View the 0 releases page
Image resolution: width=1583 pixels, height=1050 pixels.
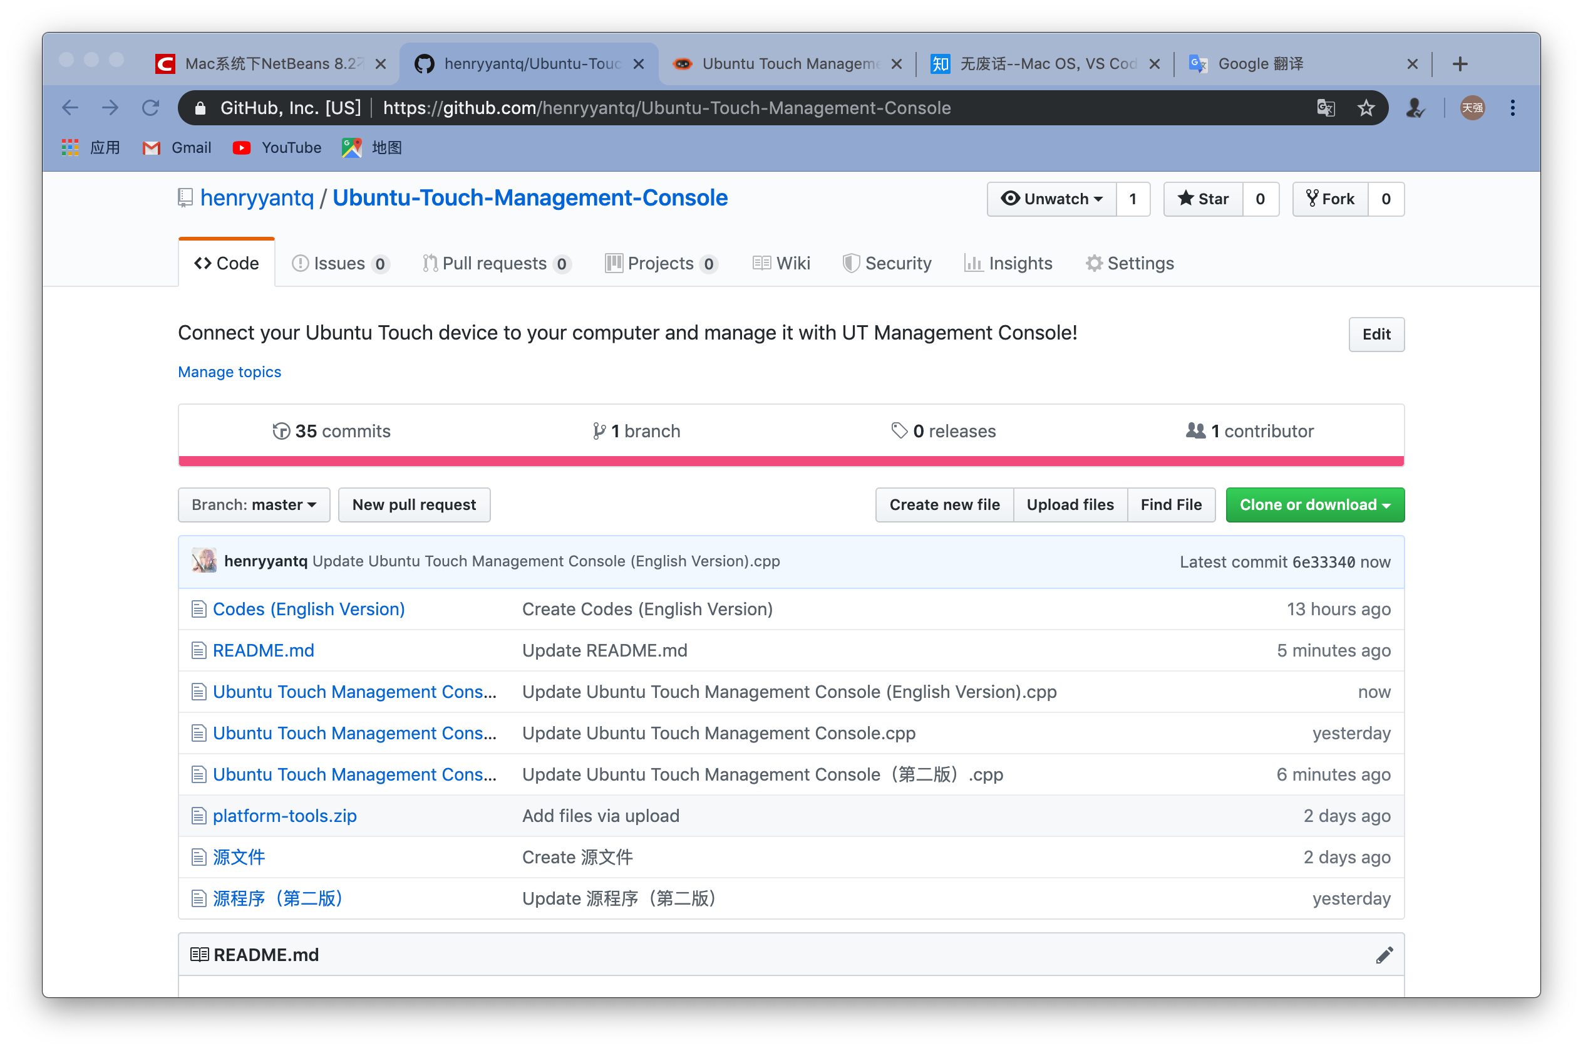click(943, 430)
